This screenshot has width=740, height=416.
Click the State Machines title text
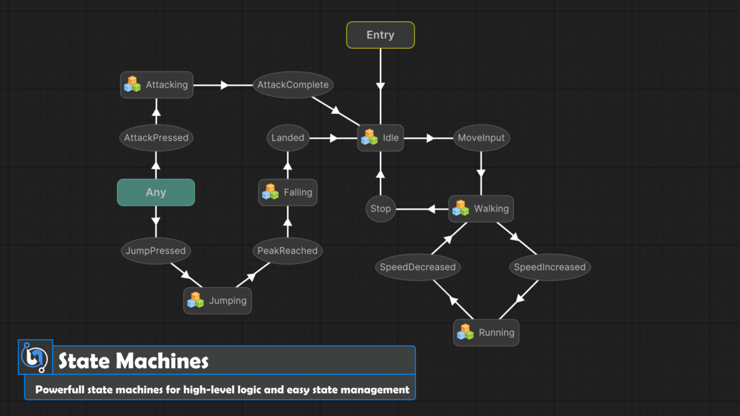click(x=133, y=361)
